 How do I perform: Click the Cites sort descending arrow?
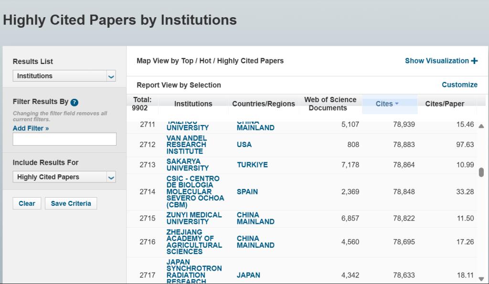point(397,104)
